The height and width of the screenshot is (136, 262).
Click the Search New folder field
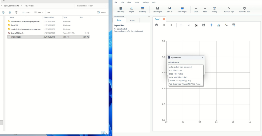pos(90,6)
